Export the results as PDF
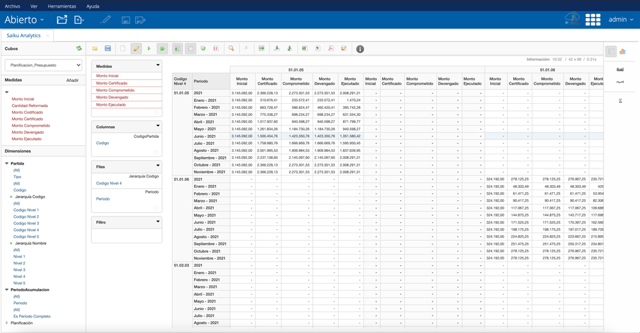Image resolution: width=640 pixels, height=333 pixels. (x=331, y=49)
